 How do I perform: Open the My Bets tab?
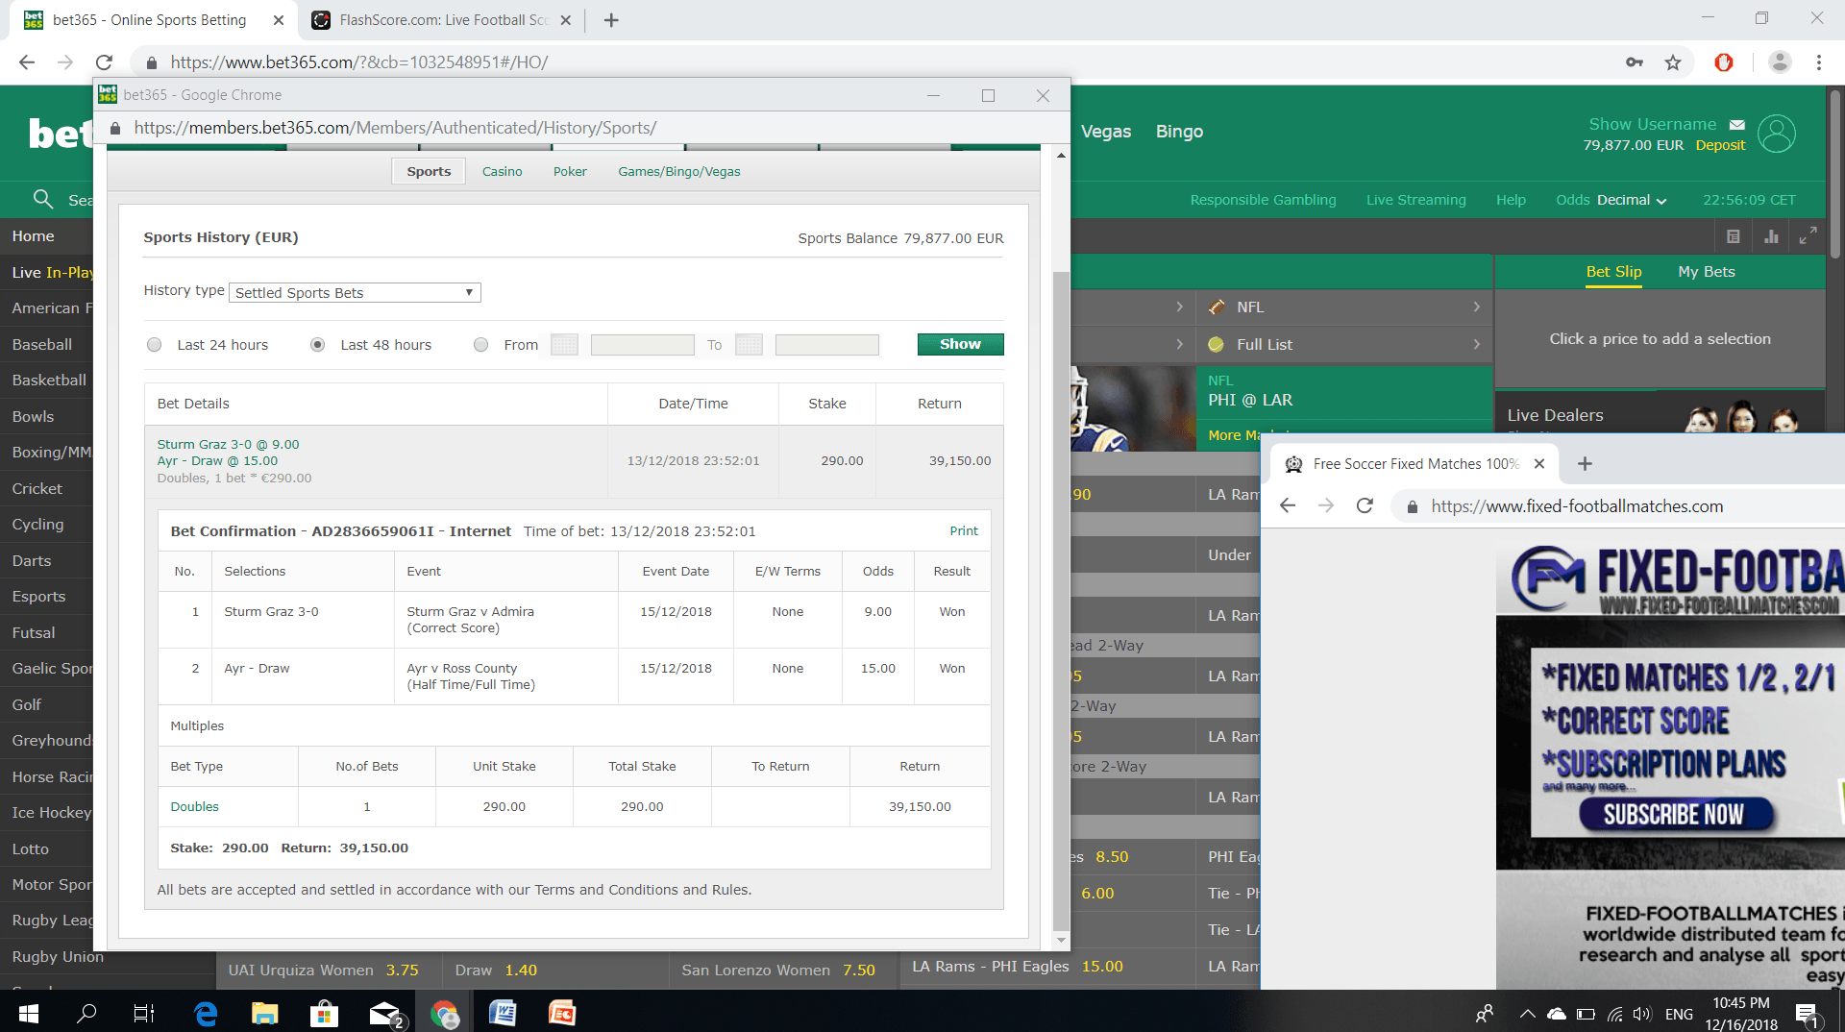[x=1706, y=272]
